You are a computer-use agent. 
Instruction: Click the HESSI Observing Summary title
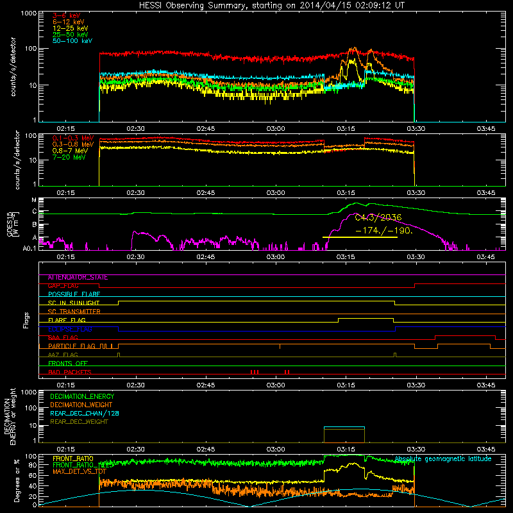point(271,5)
